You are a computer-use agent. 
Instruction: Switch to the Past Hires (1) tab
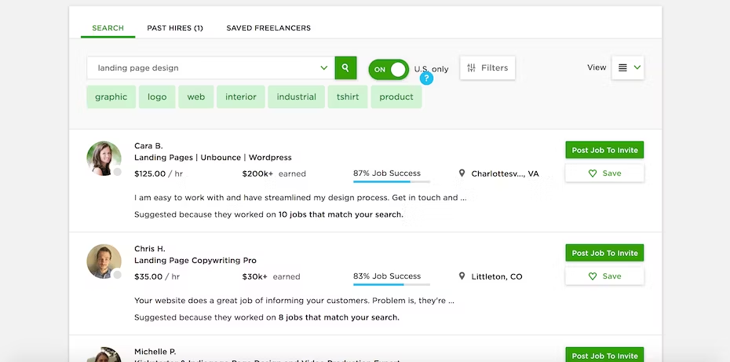pos(175,28)
